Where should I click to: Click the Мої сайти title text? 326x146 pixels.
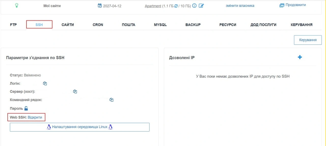52,6
